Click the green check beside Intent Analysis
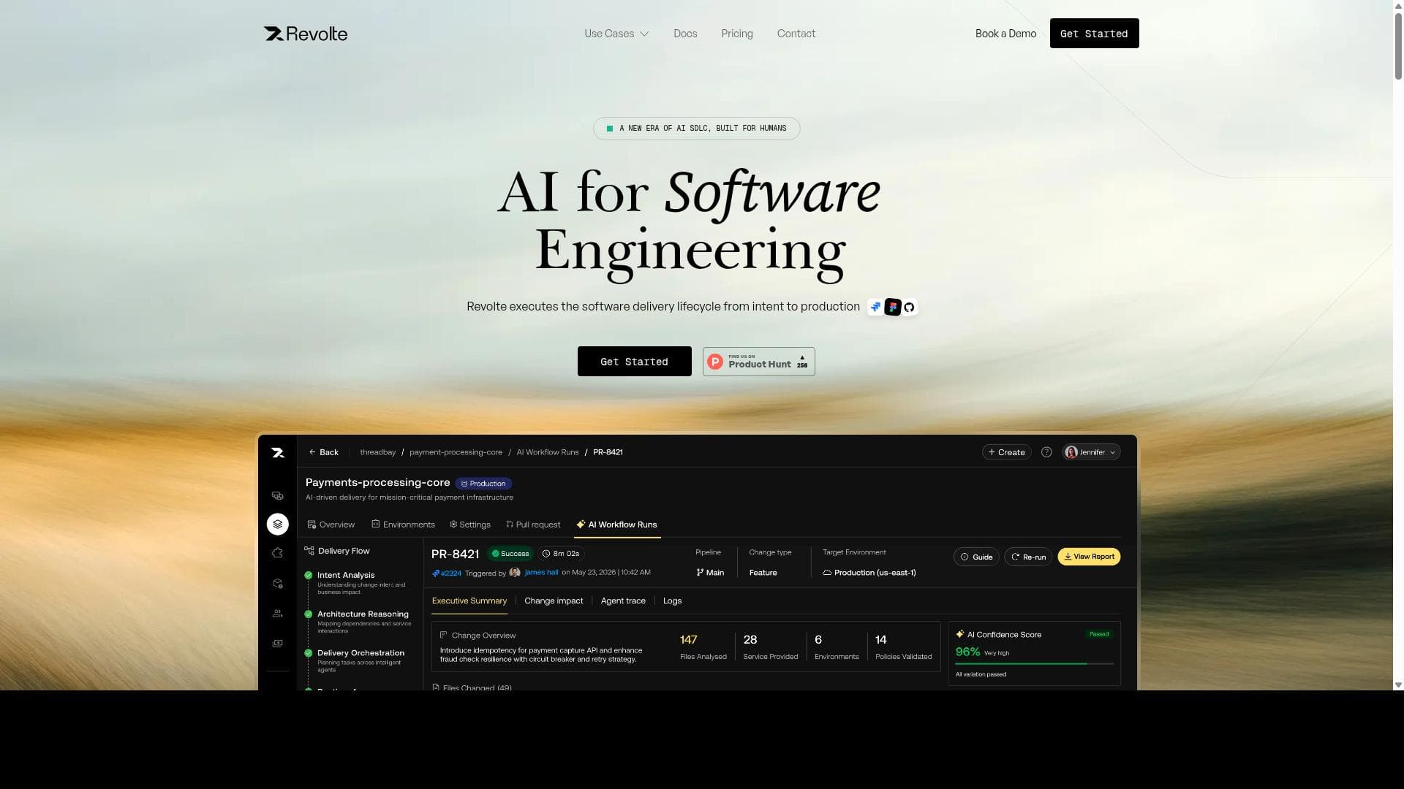This screenshot has width=1404, height=789. [309, 575]
